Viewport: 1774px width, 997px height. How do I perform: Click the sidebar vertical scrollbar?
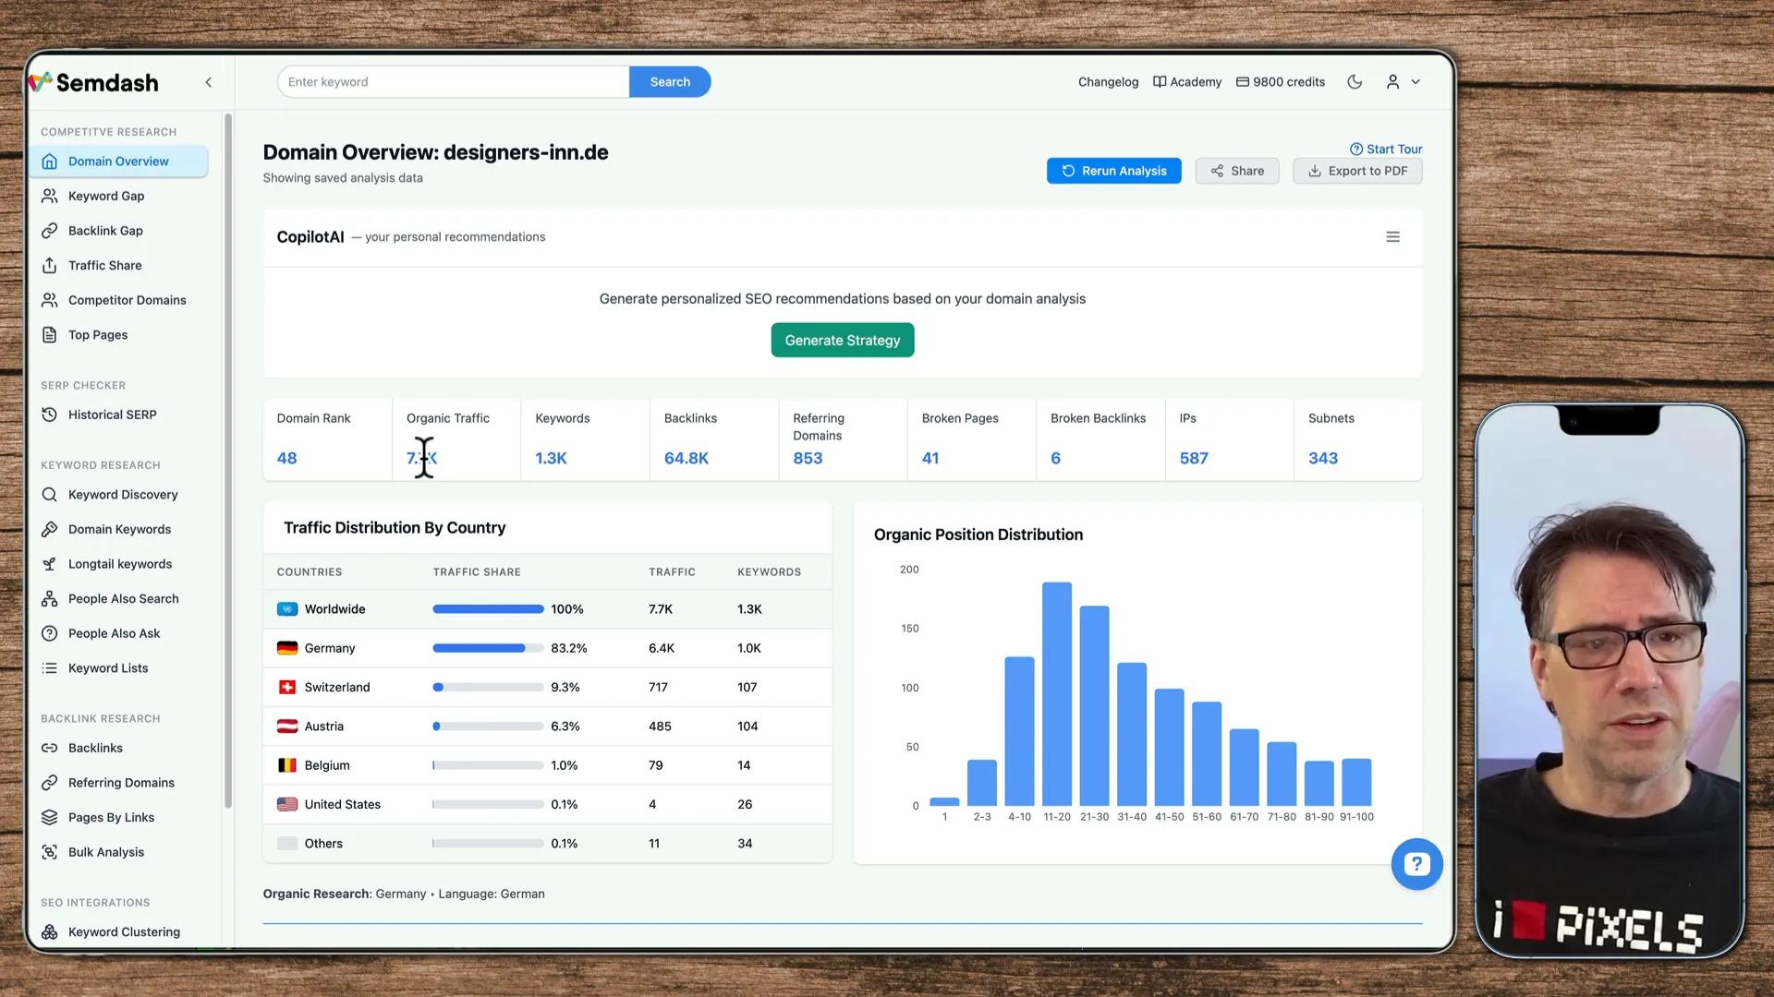[227, 462]
